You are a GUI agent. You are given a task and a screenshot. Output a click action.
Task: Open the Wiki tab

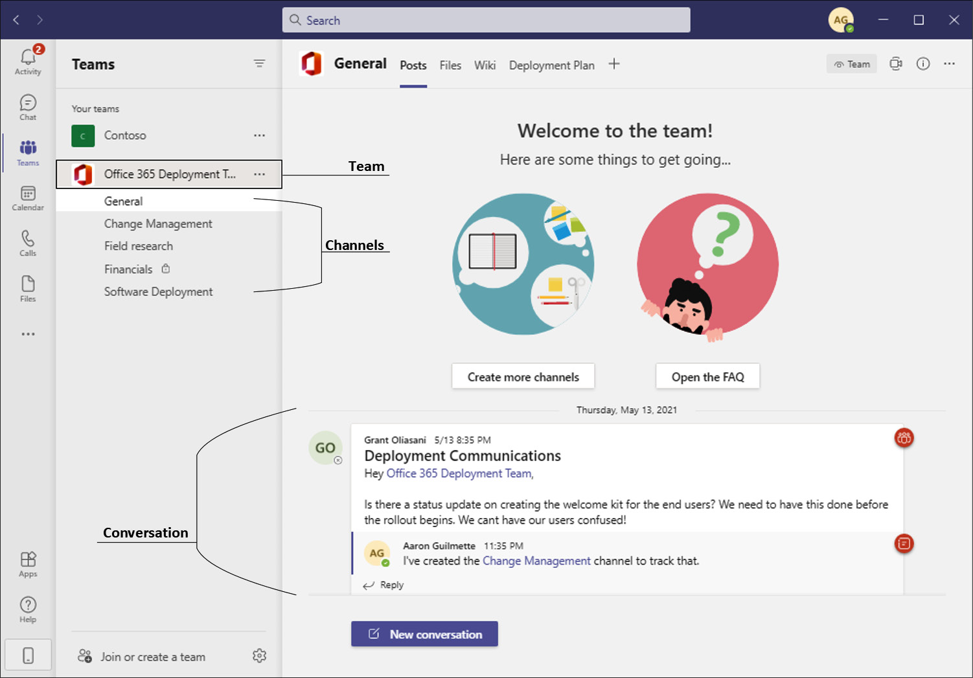click(485, 65)
